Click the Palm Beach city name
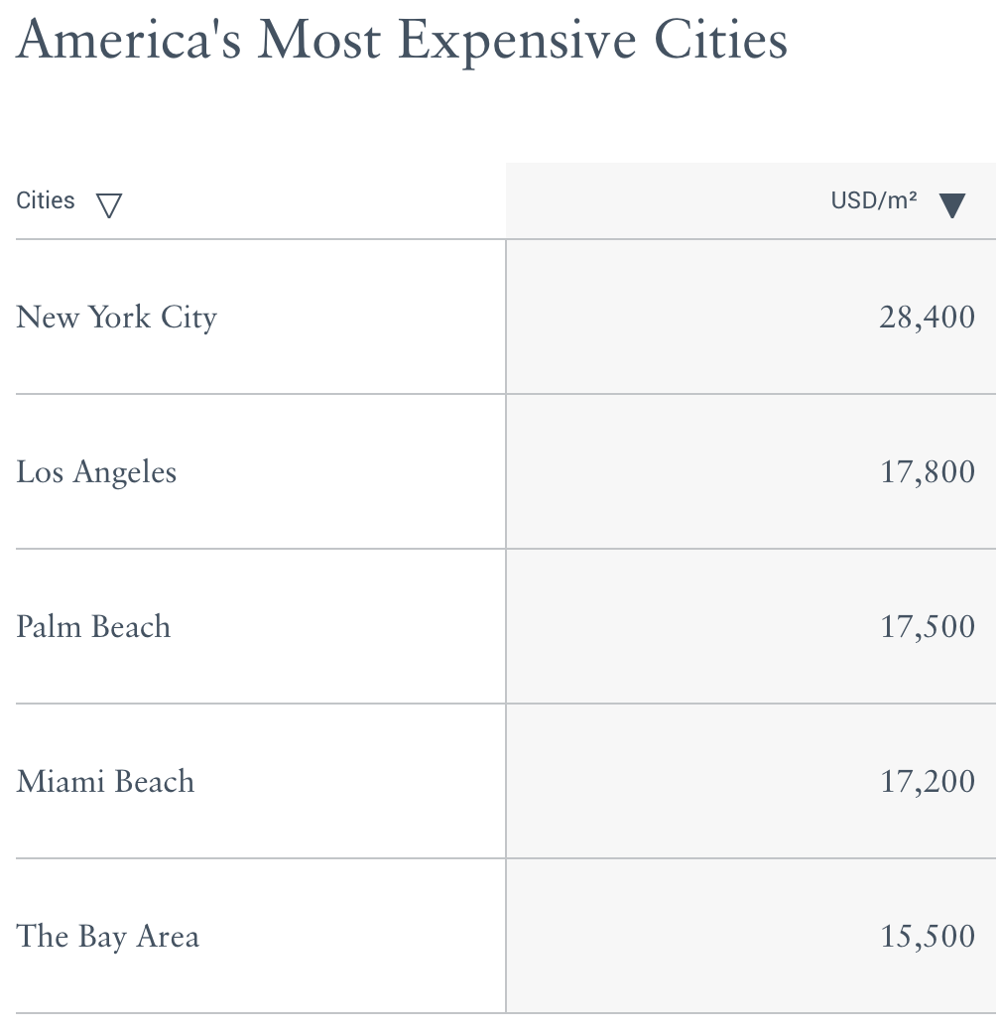 tap(93, 627)
